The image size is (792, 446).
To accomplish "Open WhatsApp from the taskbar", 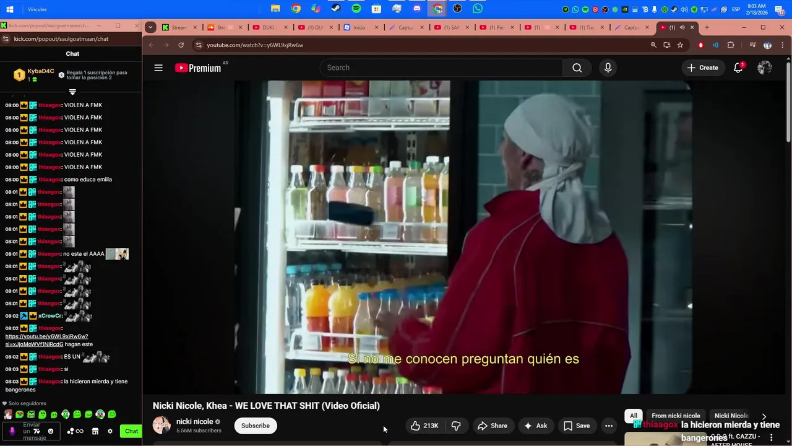I will point(478,9).
